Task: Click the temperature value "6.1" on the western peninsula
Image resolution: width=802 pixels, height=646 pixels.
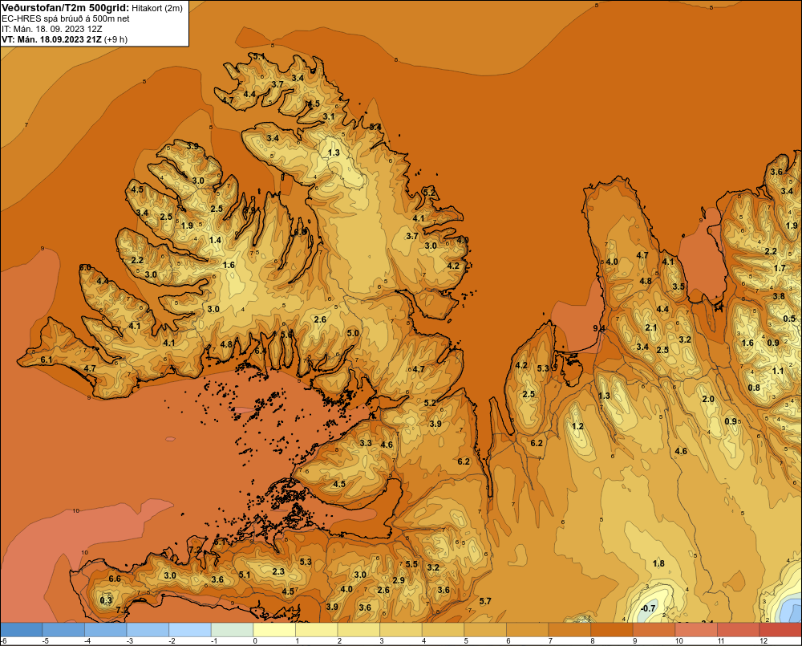Action: pos(47,360)
